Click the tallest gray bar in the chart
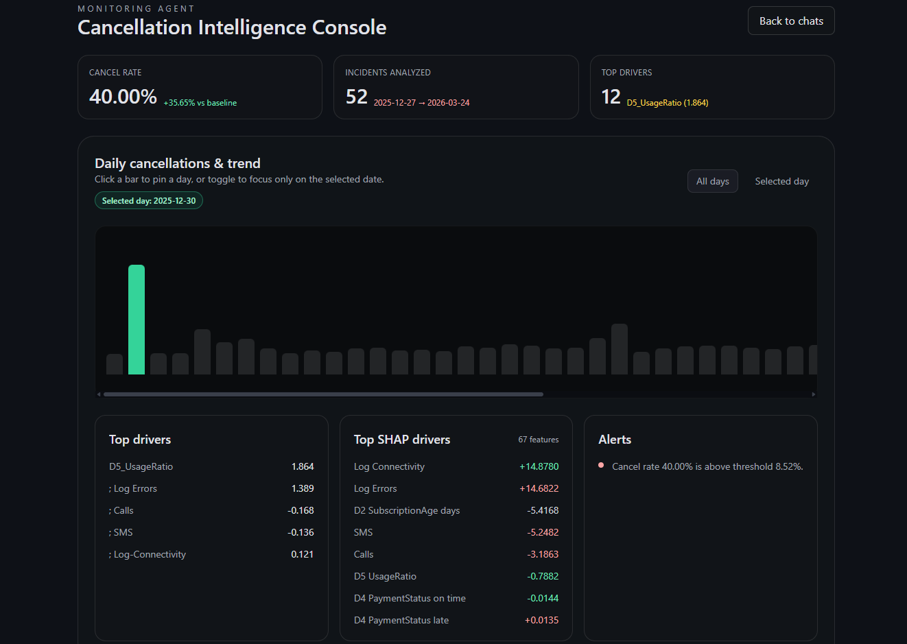Viewport: 907px width, 644px height. pyautogui.click(x=620, y=349)
